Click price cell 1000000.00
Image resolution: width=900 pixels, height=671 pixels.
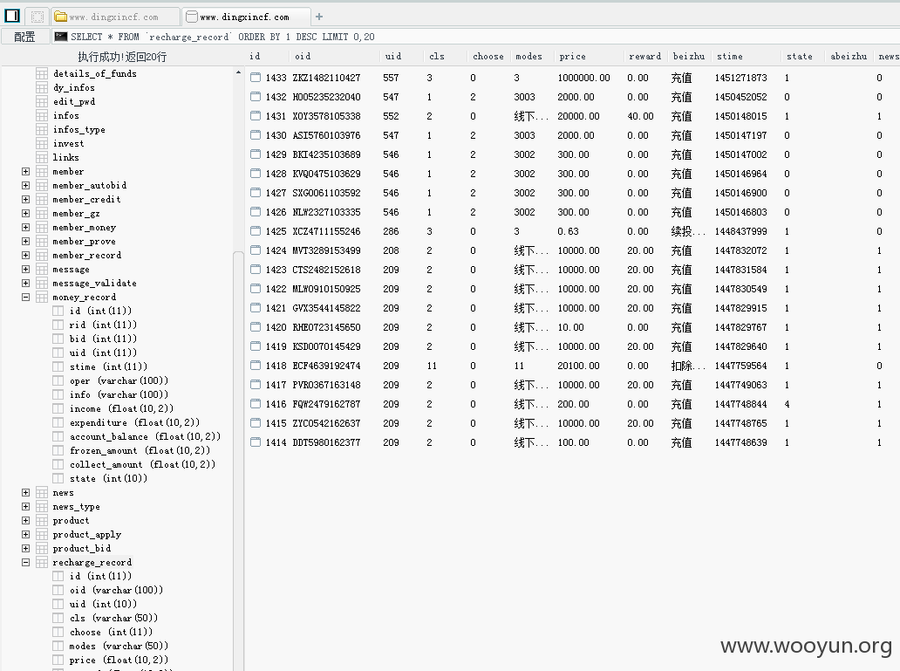tap(583, 78)
